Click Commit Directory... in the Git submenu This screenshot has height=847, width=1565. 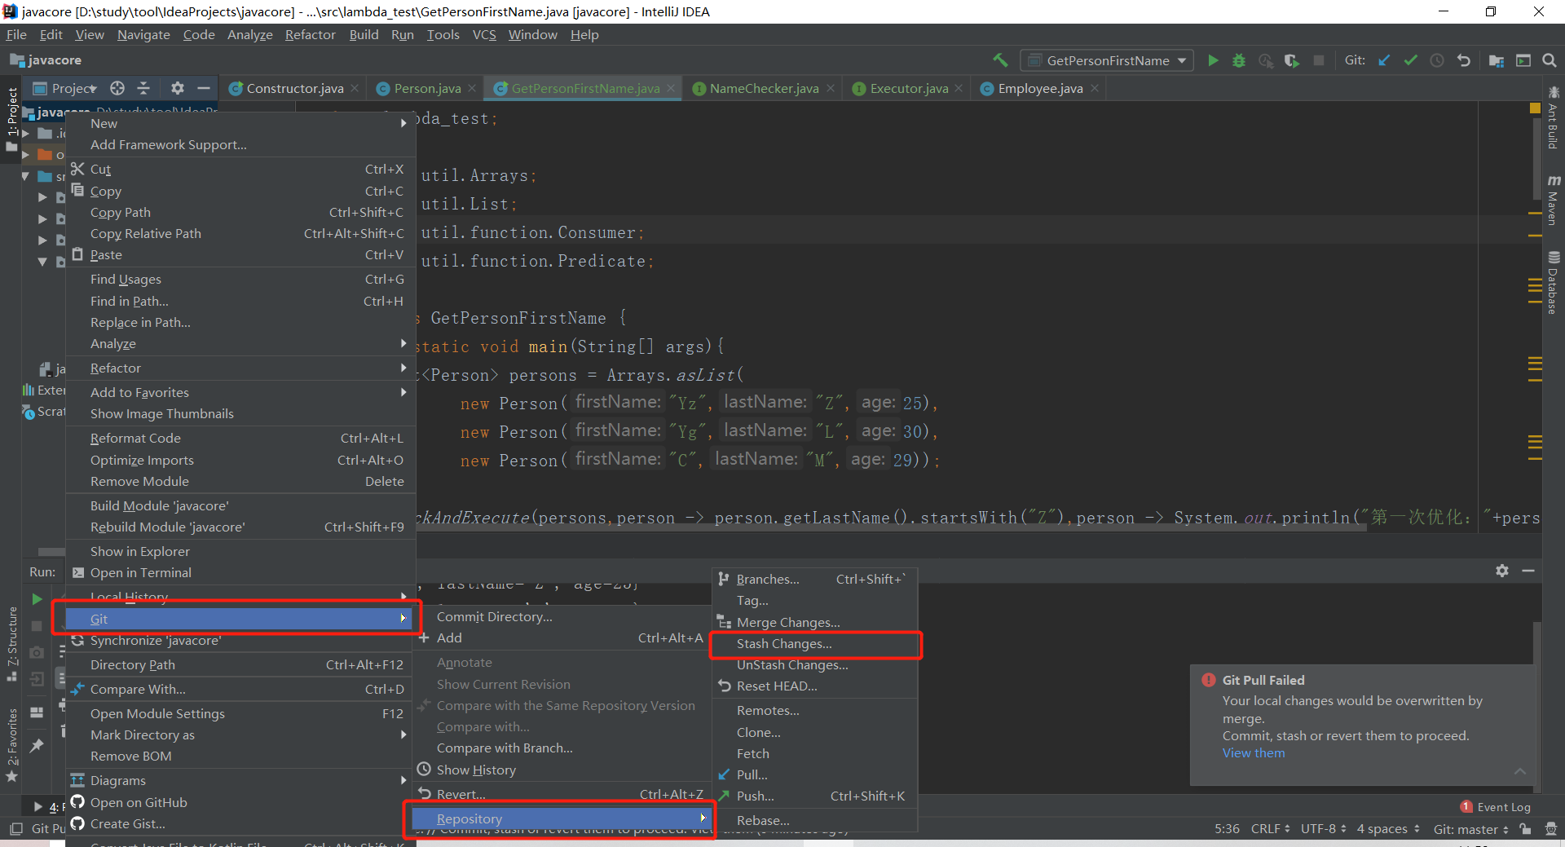coord(561,616)
